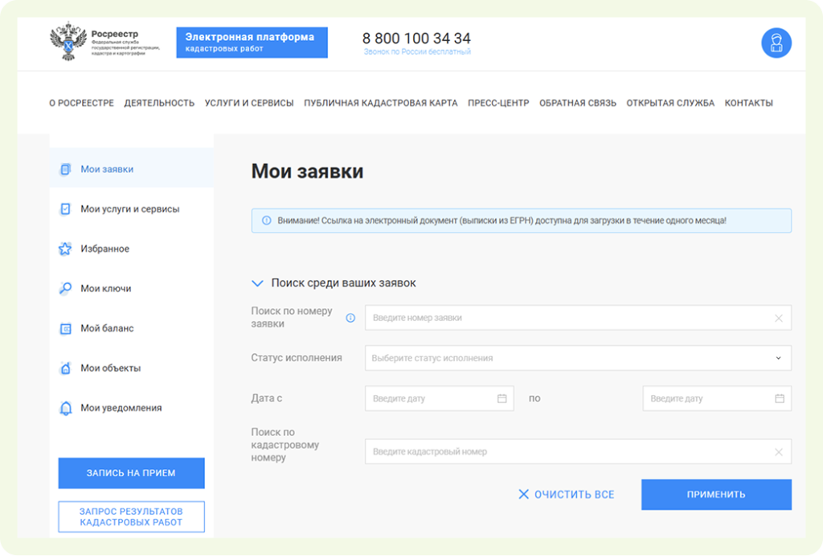The height and width of the screenshot is (556, 823).
Task: Click calendar icon in the start date field
Action: pos(502,398)
